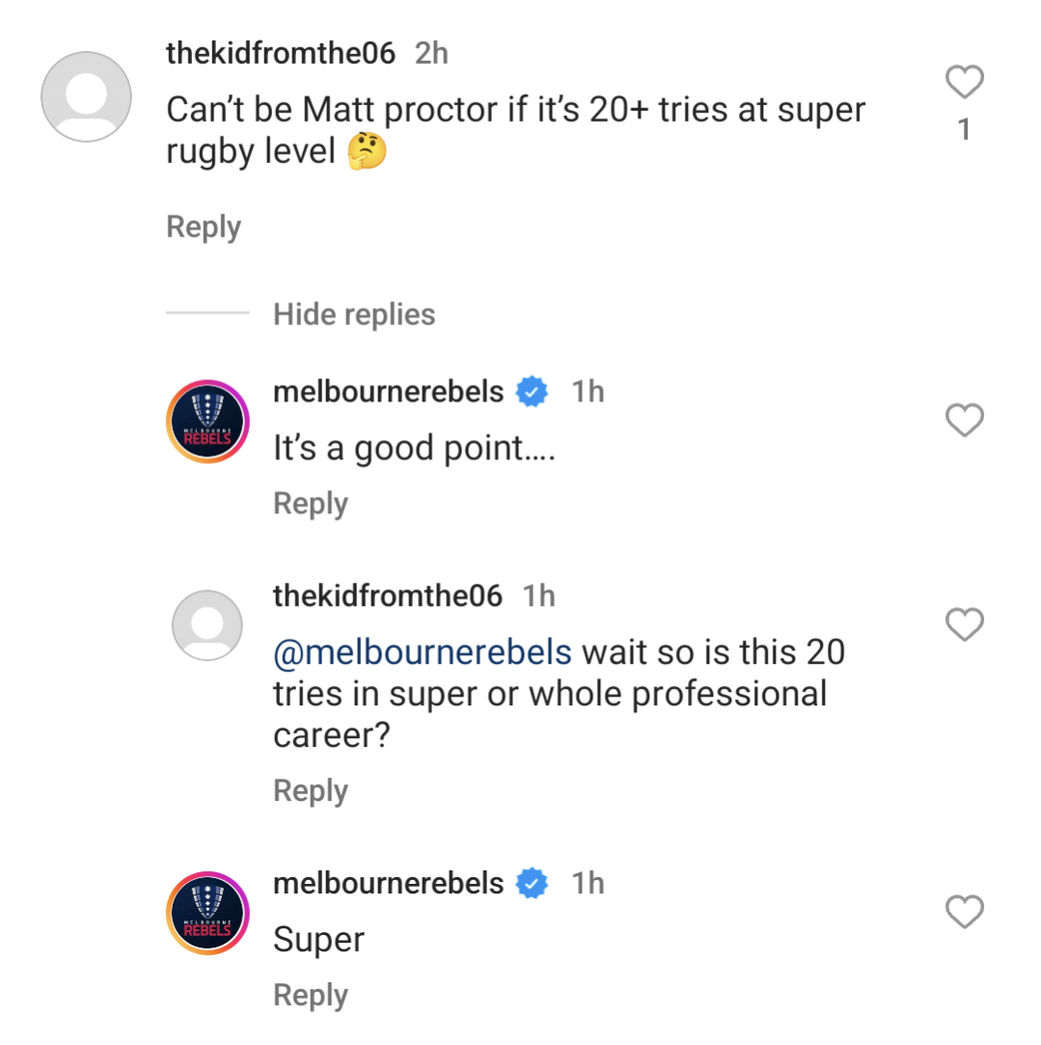Open thekidfromthe06's small avatar in the replies

207,625
